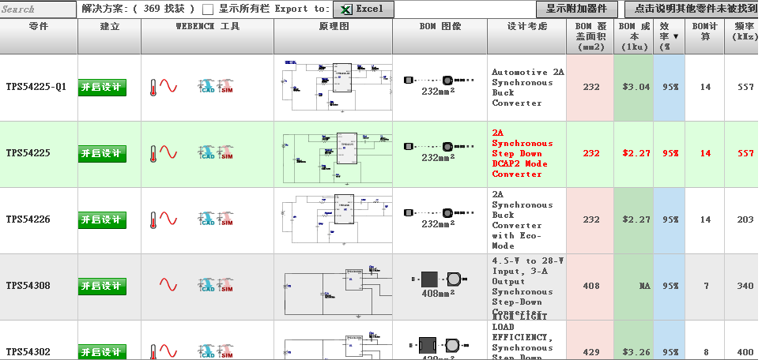The width and height of the screenshot is (762, 360).
Task: Click the red $2.27 cost cell
Action: (634, 154)
